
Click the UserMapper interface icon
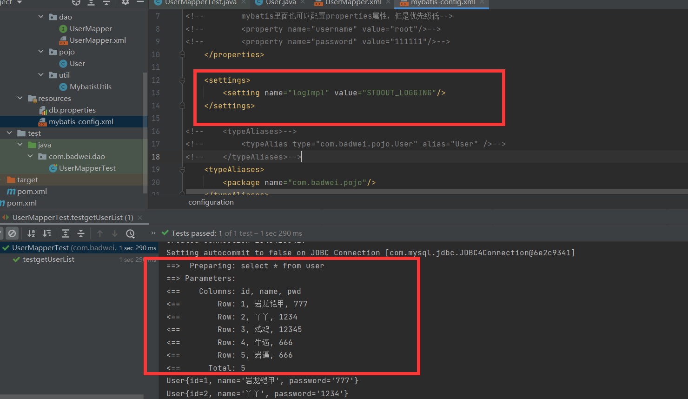pos(63,29)
